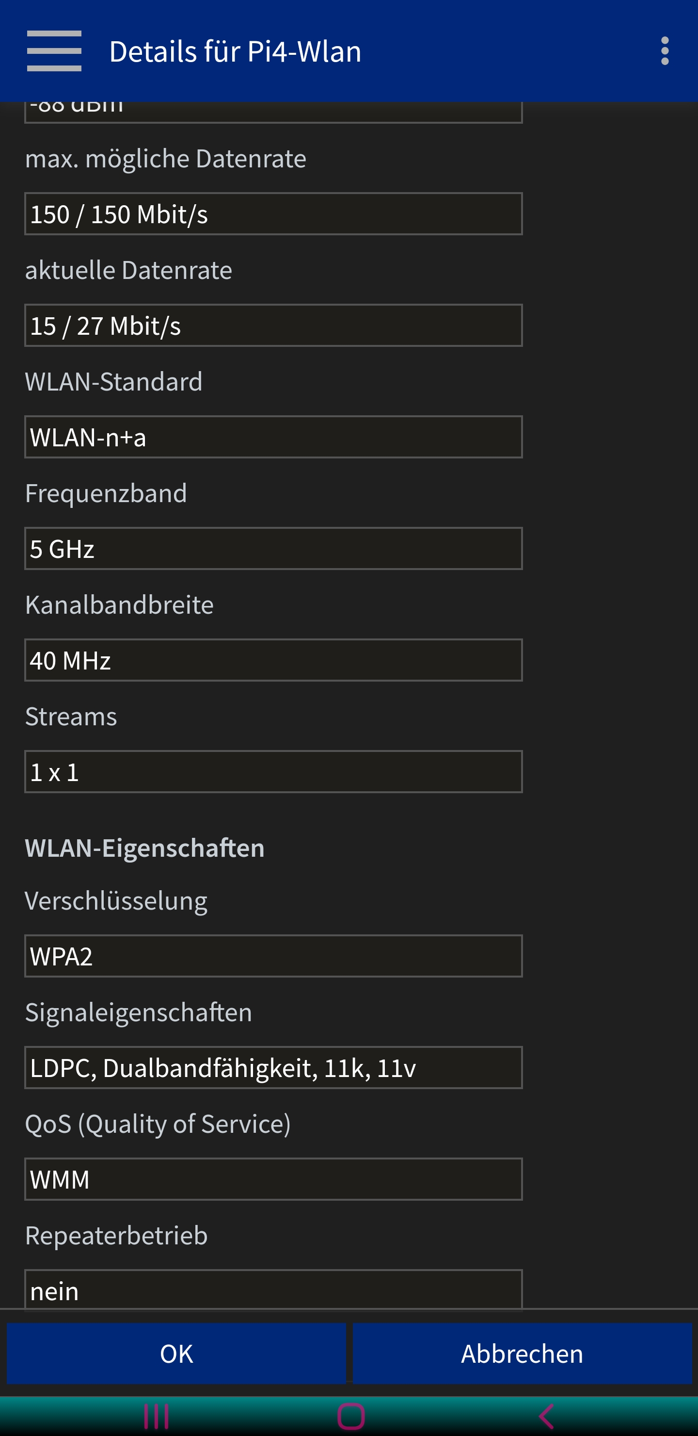Click the Repeaterbetrieb nein field
This screenshot has height=1436, width=698.
(273, 1289)
